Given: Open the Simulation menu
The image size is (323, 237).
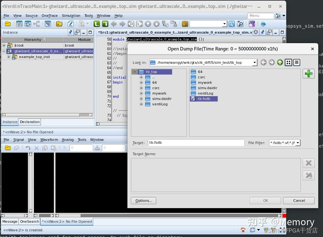Looking at the screenshot, I should 71,15.
